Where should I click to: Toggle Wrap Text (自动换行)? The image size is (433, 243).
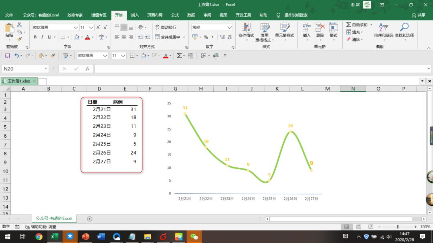tap(165, 27)
